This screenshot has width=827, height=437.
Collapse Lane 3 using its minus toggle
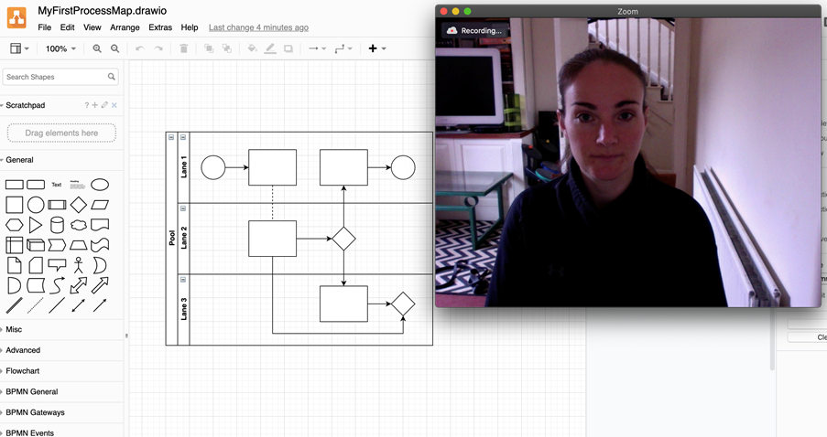coord(183,280)
